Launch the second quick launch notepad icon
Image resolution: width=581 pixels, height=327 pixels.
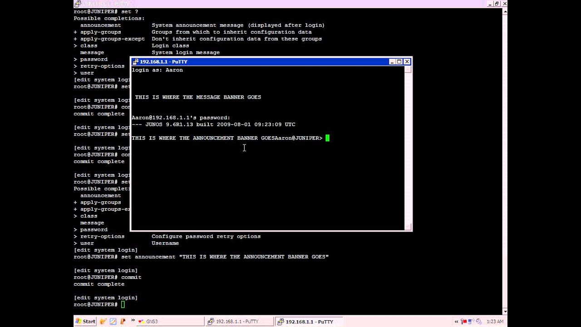coord(113,322)
